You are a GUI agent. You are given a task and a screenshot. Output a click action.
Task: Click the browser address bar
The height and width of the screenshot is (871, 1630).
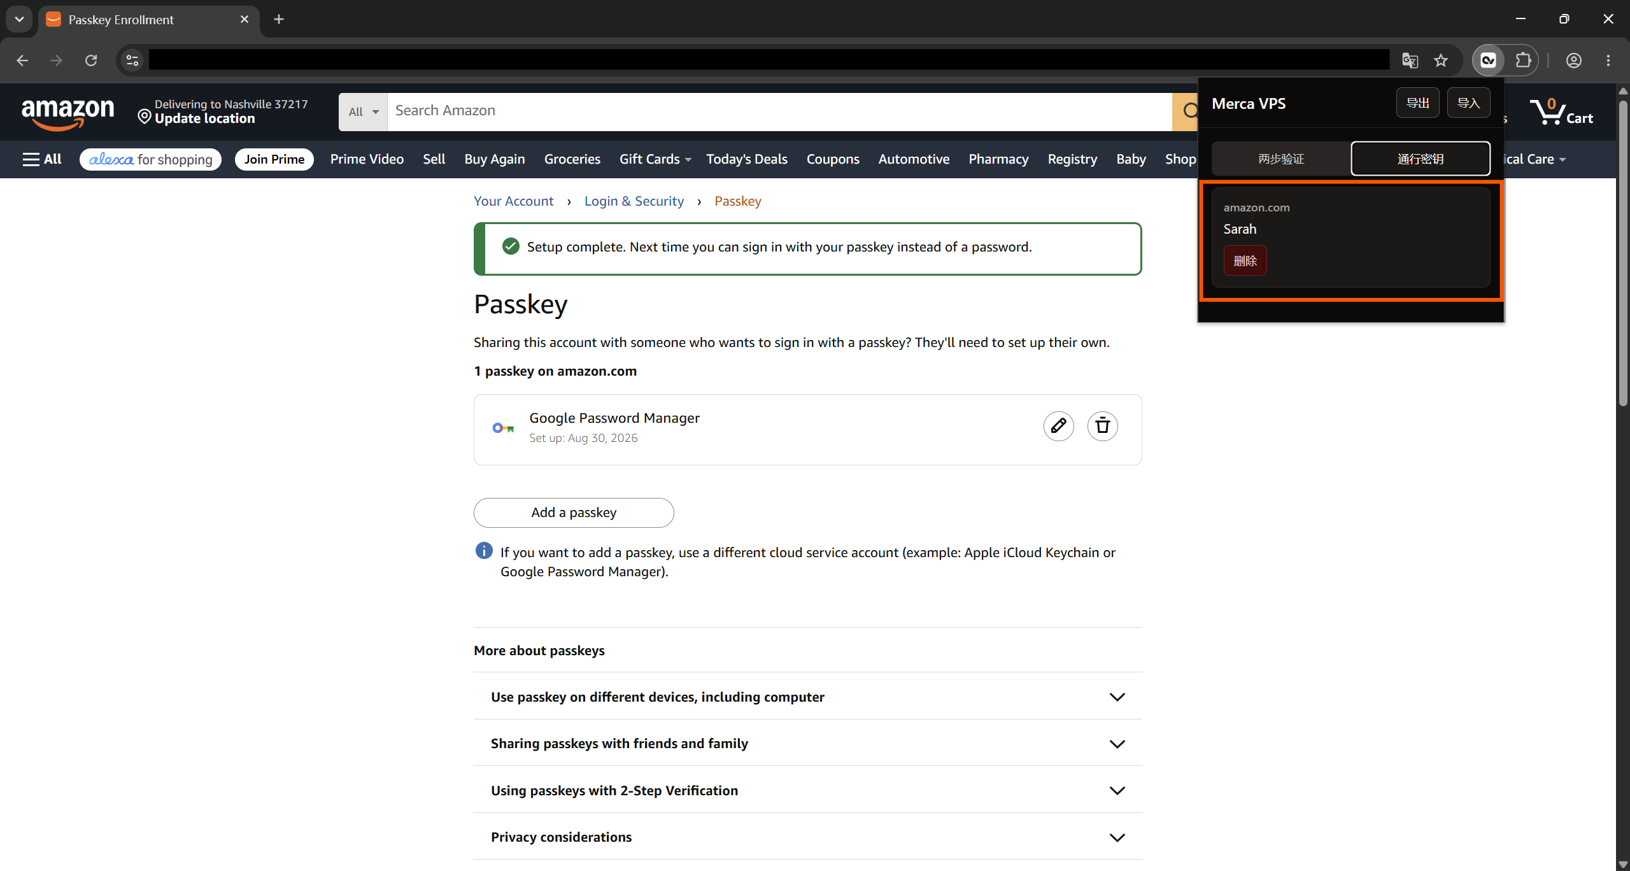coord(769,60)
